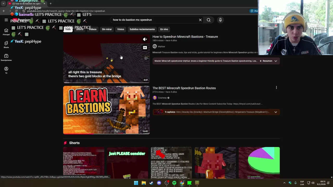Open Steam from the taskbar
The image size is (333, 187).
[x=151, y=183]
